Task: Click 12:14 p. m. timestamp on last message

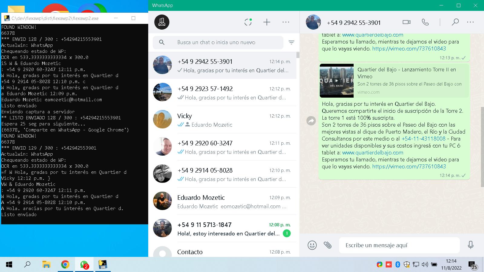Action: pos(450,175)
